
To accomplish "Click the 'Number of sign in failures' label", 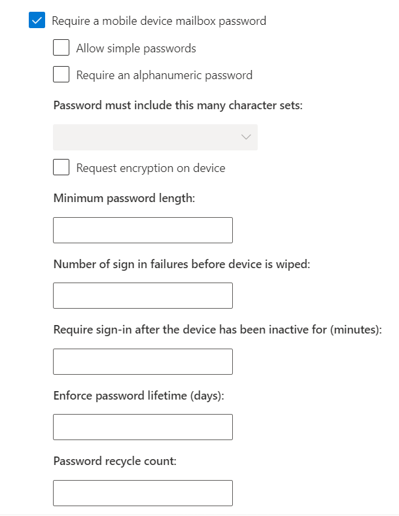I will click(x=182, y=264).
